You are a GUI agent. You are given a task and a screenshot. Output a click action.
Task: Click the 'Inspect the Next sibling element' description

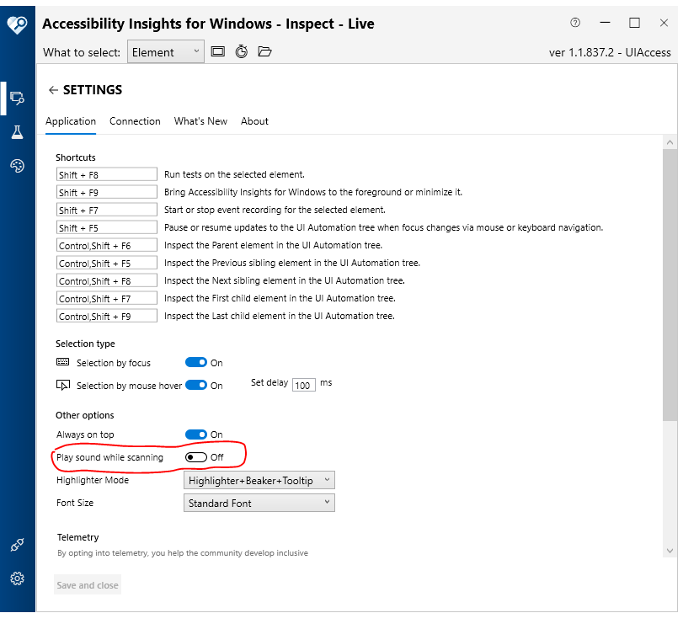click(285, 280)
